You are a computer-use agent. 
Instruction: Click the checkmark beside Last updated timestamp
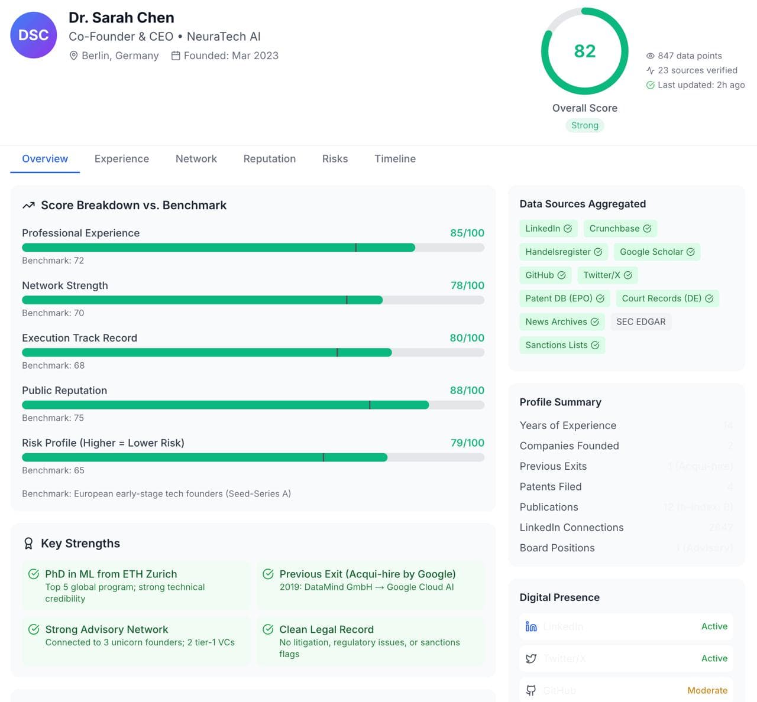(650, 84)
